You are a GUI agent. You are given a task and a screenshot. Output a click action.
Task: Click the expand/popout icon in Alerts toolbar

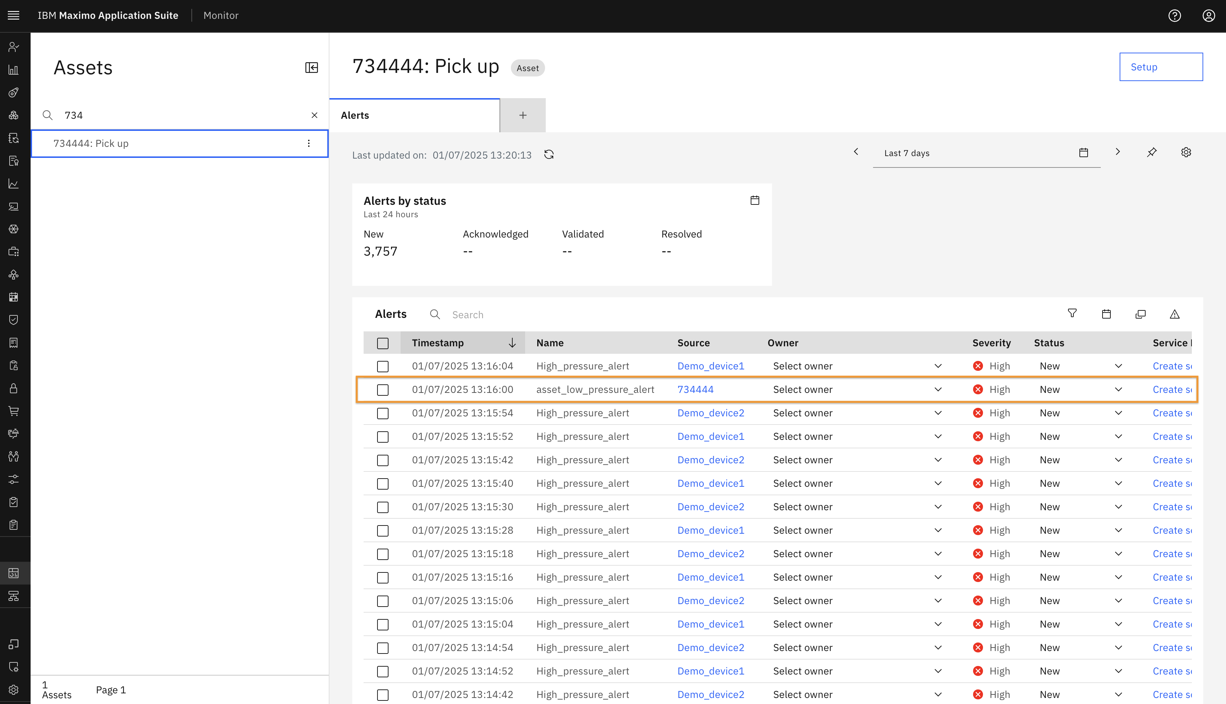[1140, 314]
